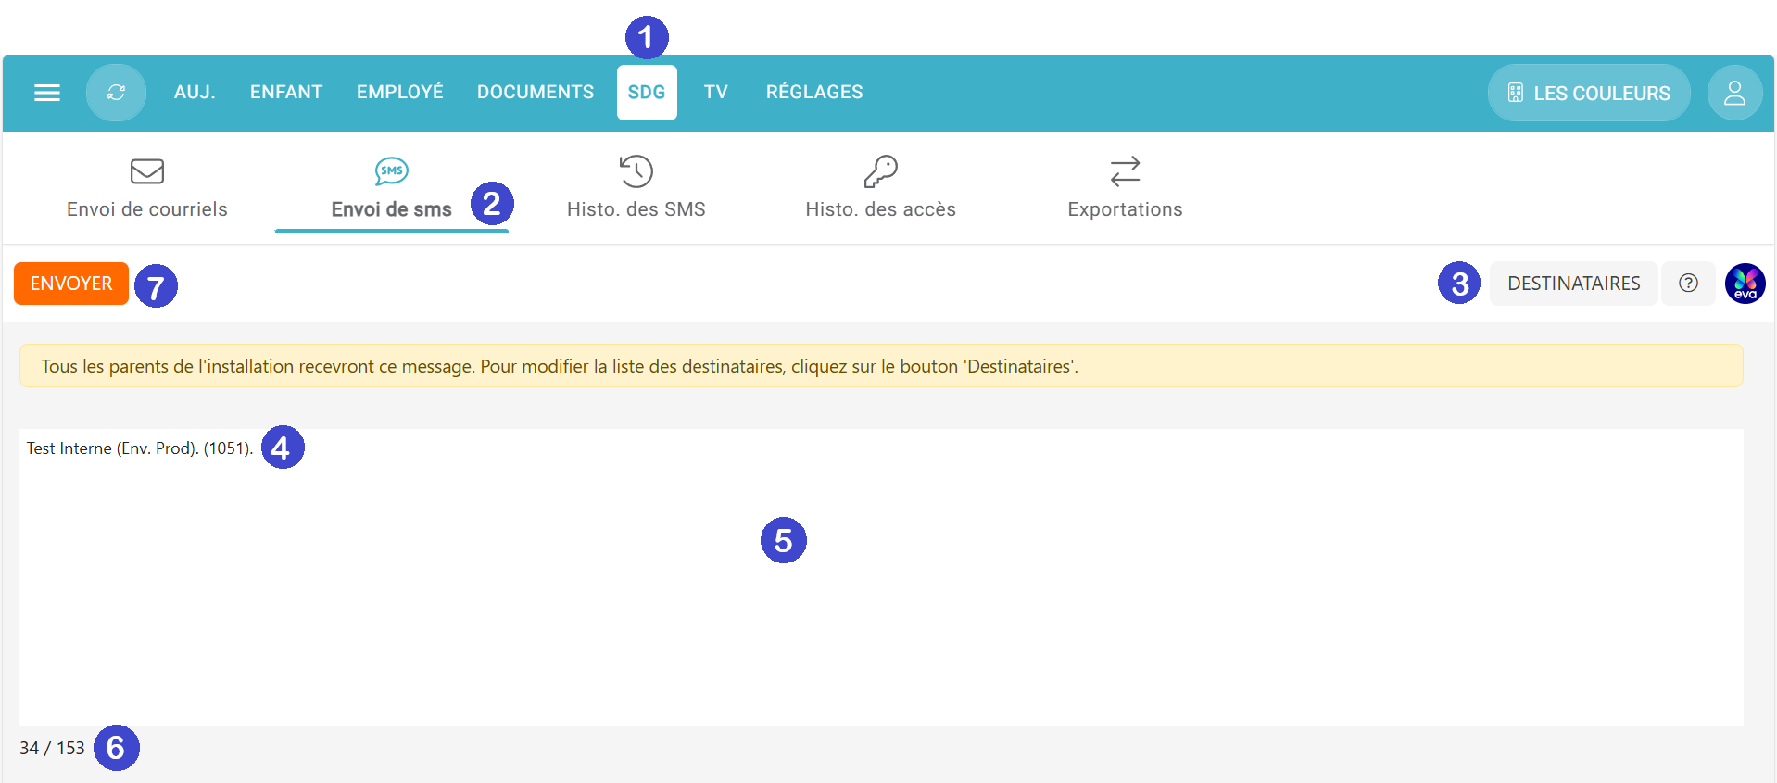Click the SMS history clock icon
Screen dimensions: 1777x783
point(636,171)
